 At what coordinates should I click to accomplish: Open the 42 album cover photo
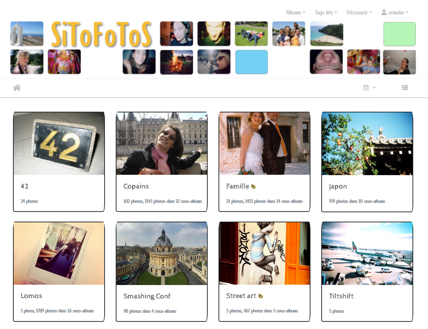tap(59, 143)
